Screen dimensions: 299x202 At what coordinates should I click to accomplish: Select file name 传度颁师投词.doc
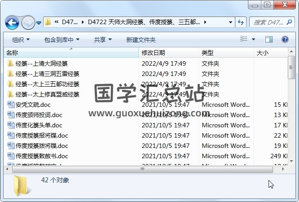click(39, 115)
